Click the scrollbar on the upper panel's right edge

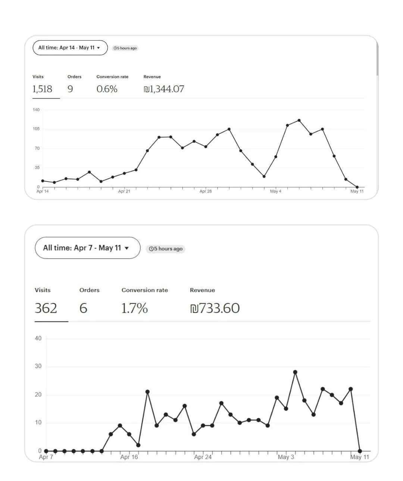377,60
